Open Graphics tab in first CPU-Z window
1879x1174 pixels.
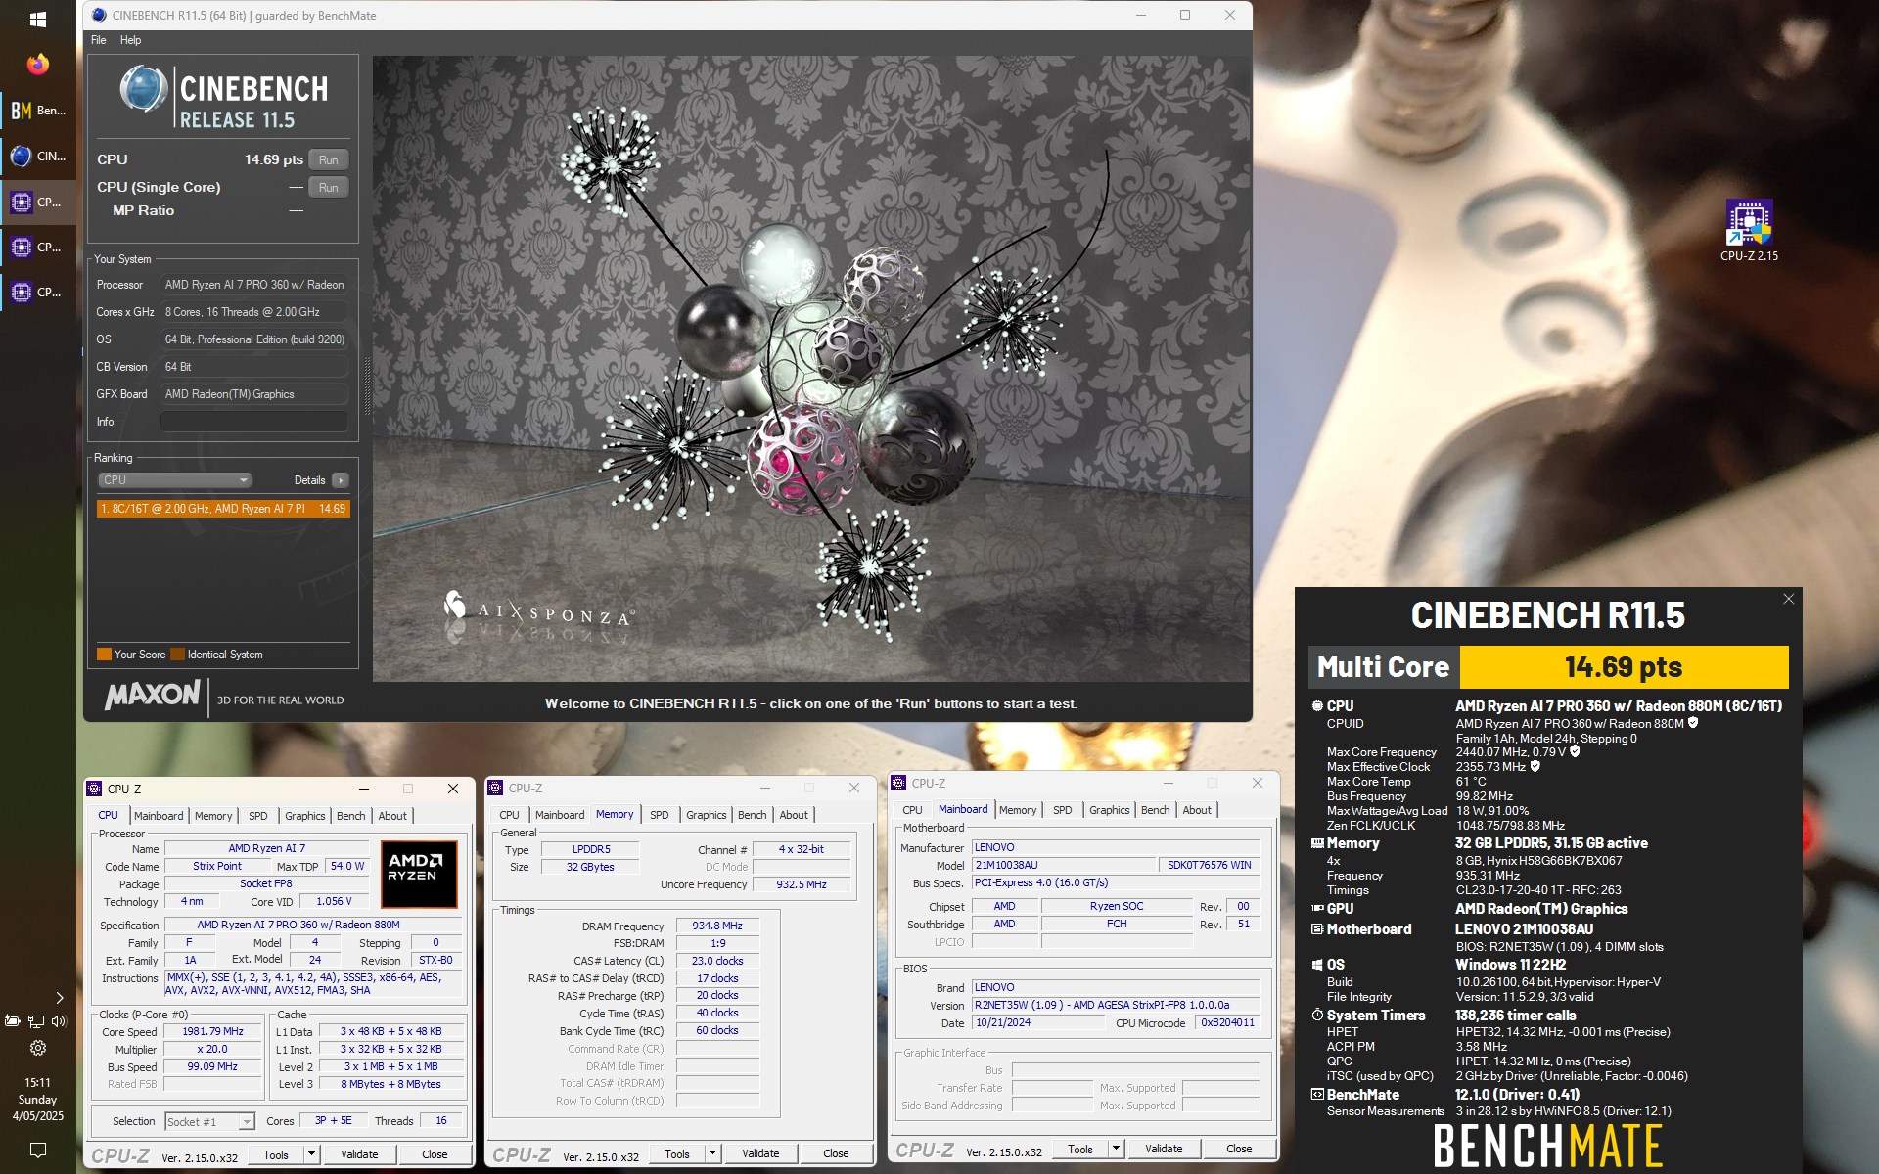coord(305,816)
